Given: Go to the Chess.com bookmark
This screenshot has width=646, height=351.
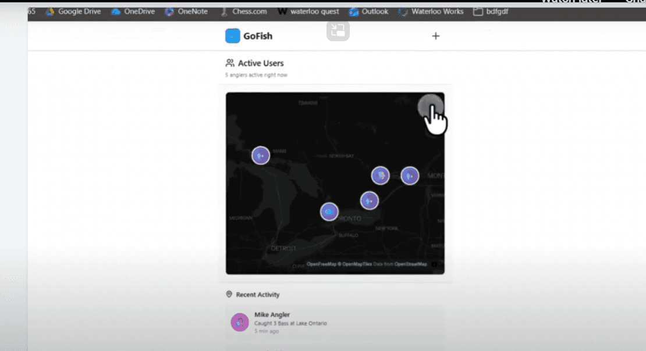Looking at the screenshot, I should pos(243,11).
